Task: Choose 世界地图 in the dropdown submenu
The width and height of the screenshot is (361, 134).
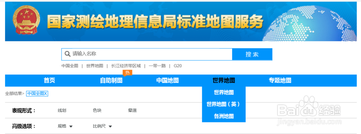Action: (x=224, y=93)
